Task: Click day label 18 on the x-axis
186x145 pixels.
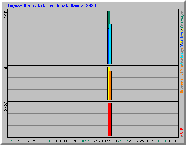Action: pos(104,141)
